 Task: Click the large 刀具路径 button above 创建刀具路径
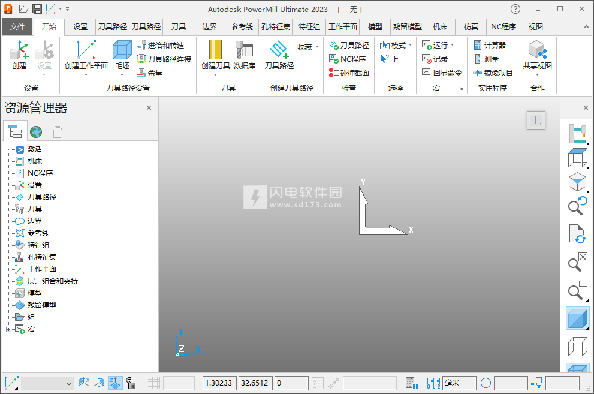tap(279, 55)
